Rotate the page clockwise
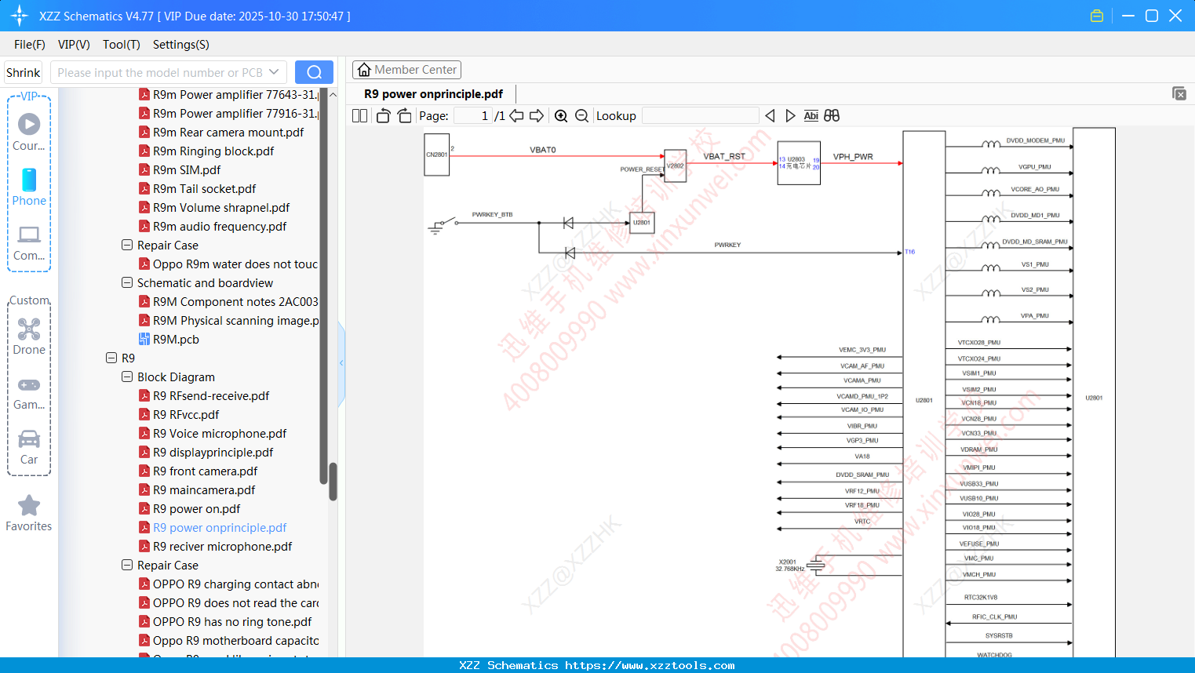Screen dimensions: 1195x673 coord(404,116)
